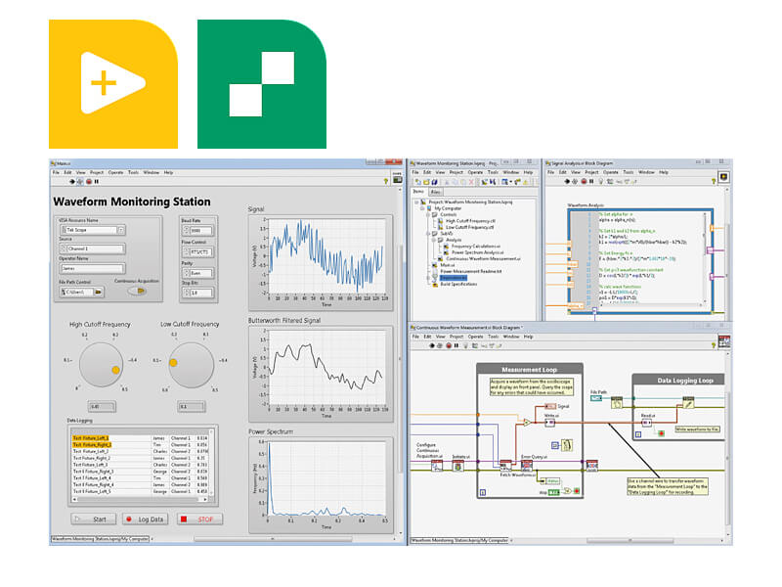Click the Fetch Waveform subVI node
The width and height of the screenshot is (782, 587).
505,466
